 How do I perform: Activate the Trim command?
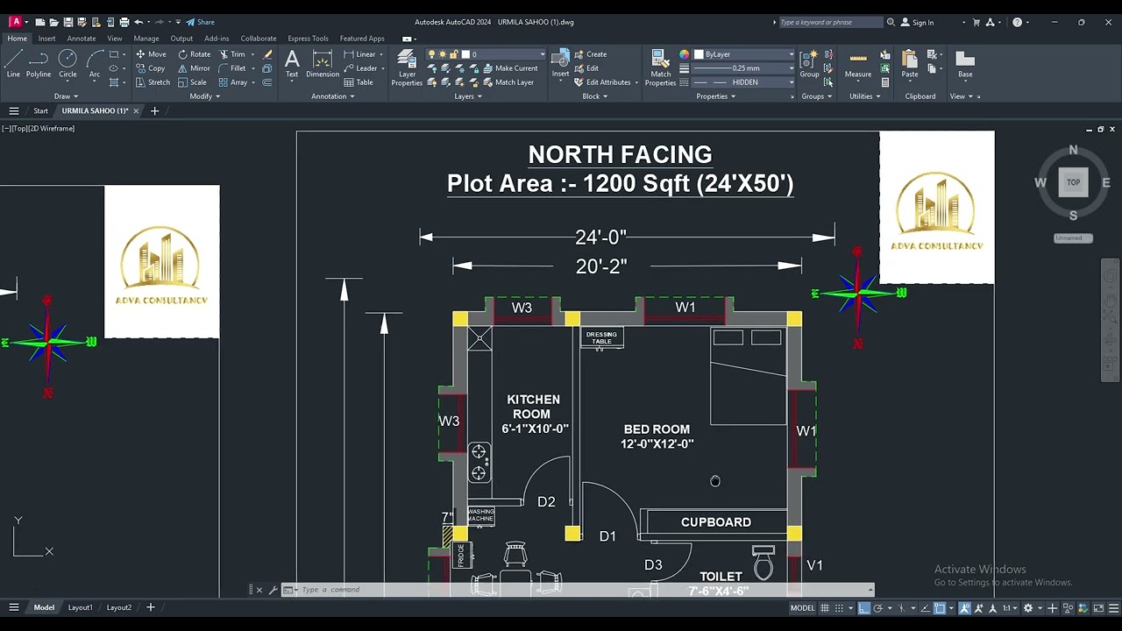232,54
